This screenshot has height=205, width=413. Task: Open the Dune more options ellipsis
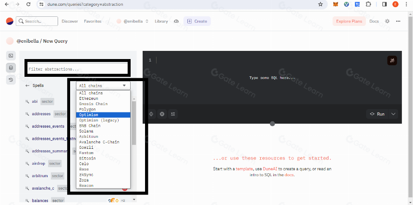[398, 21]
